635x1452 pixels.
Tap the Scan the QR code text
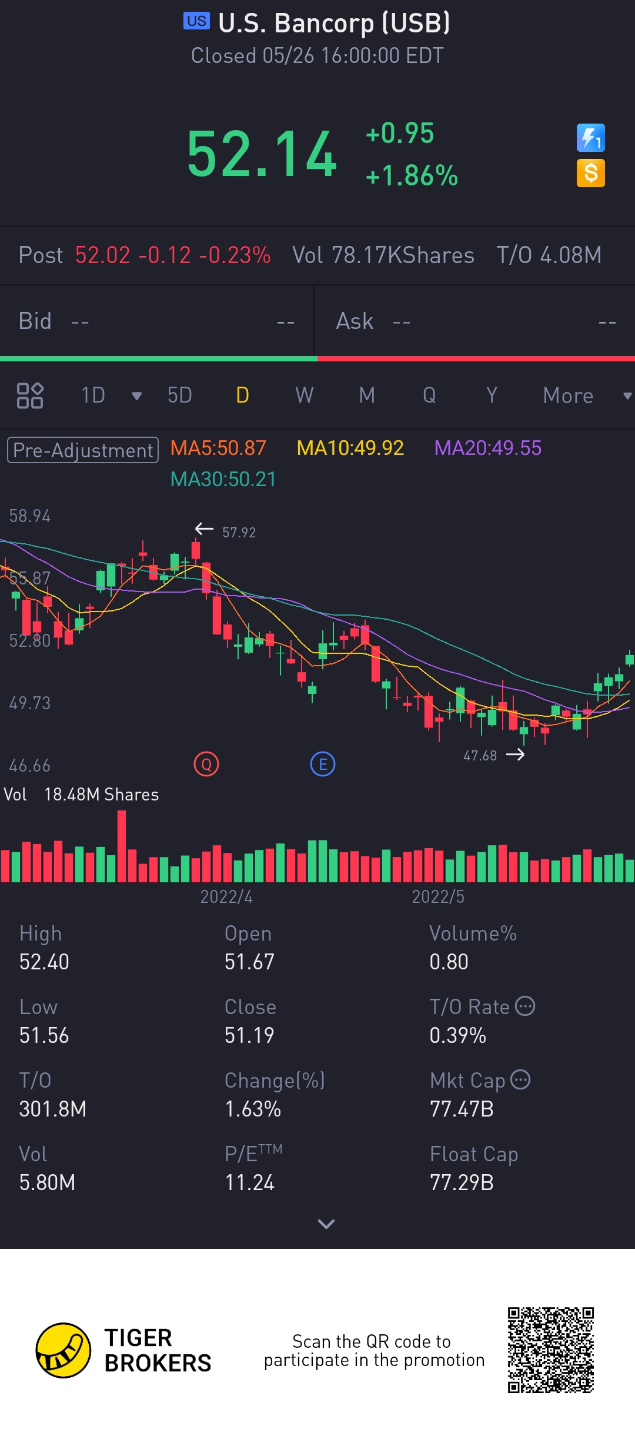[x=374, y=1351]
